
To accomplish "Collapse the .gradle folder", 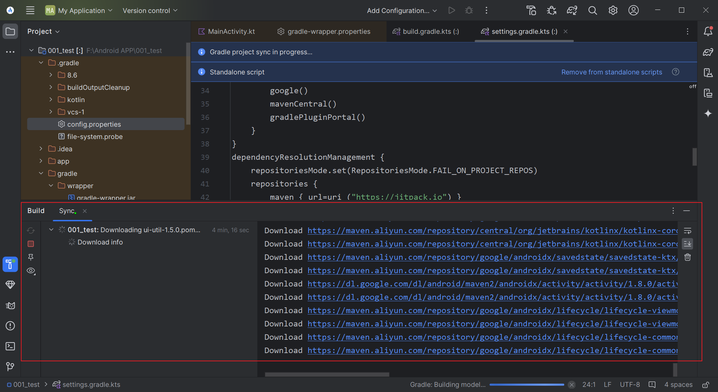I will click(41, 63).
